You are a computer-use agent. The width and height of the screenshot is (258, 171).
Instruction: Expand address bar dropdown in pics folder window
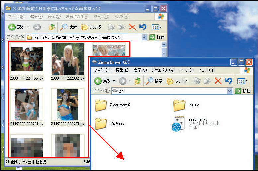point(144,37)
